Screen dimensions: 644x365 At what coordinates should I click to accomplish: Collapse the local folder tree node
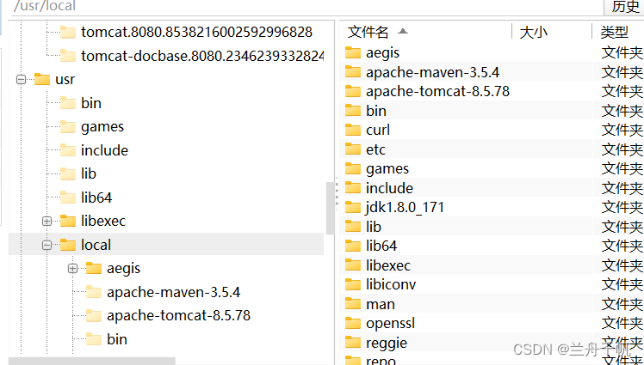click(x=46, y=246)
